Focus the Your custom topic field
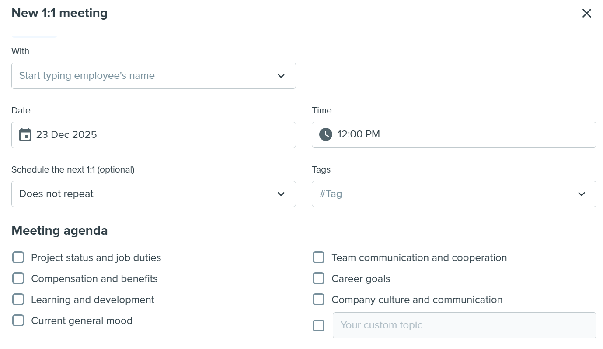 [464, 325]
